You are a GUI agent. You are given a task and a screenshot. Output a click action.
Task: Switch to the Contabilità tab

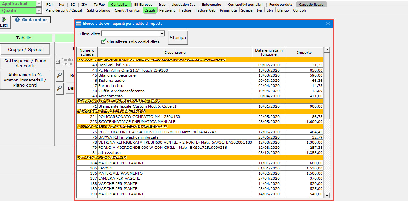click(x=119, y=5)
